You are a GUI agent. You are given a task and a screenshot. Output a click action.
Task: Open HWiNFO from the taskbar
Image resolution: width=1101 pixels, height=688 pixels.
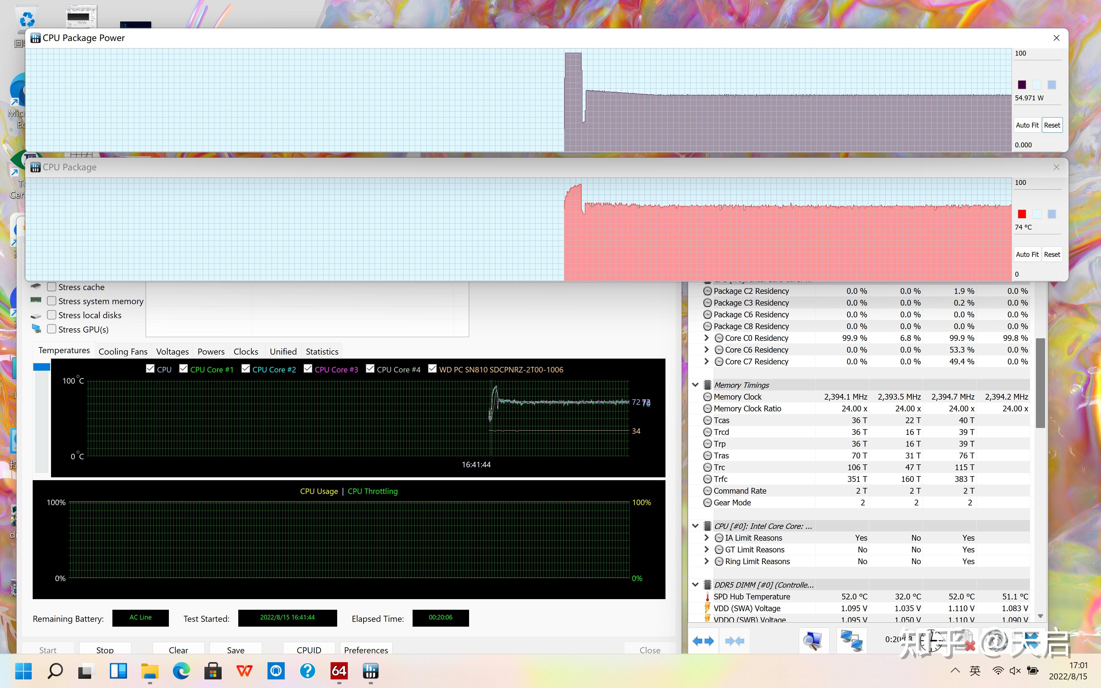click(370, 671)
